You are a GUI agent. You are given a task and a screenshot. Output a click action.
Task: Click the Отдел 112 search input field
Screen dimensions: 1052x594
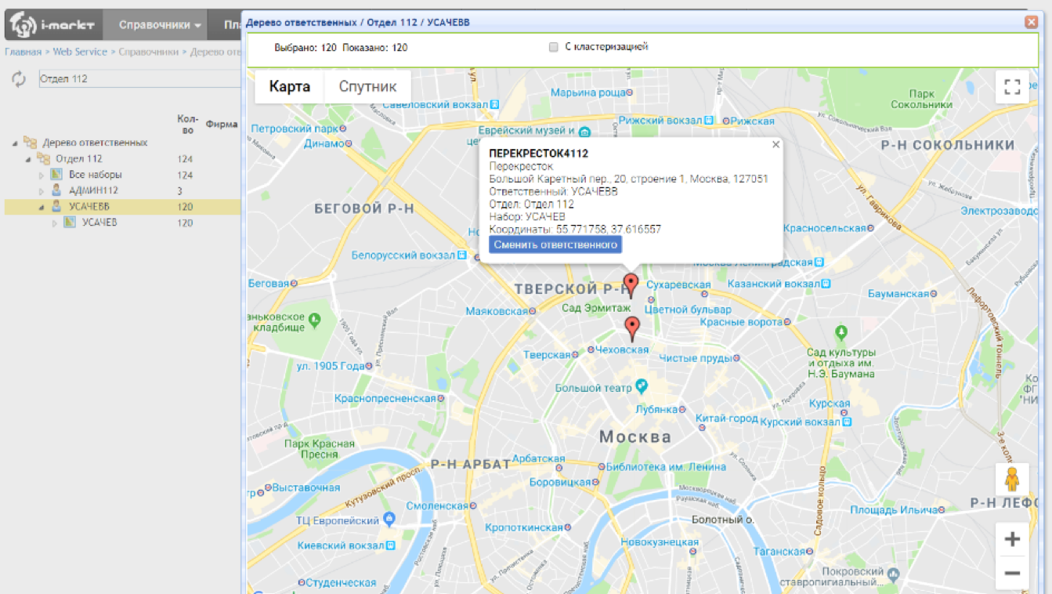[x=139, y=79]
